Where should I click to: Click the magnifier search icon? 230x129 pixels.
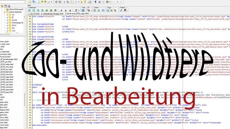[x=76, y=2]
